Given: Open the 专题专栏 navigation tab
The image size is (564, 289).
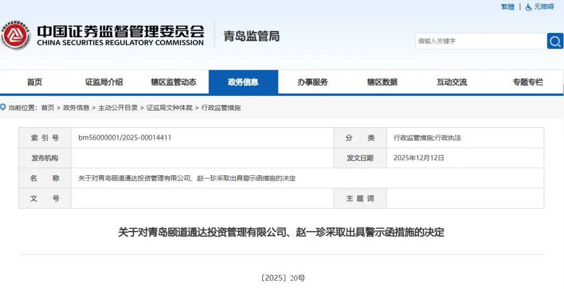Looking at the screenshot, I should point(527,82).
